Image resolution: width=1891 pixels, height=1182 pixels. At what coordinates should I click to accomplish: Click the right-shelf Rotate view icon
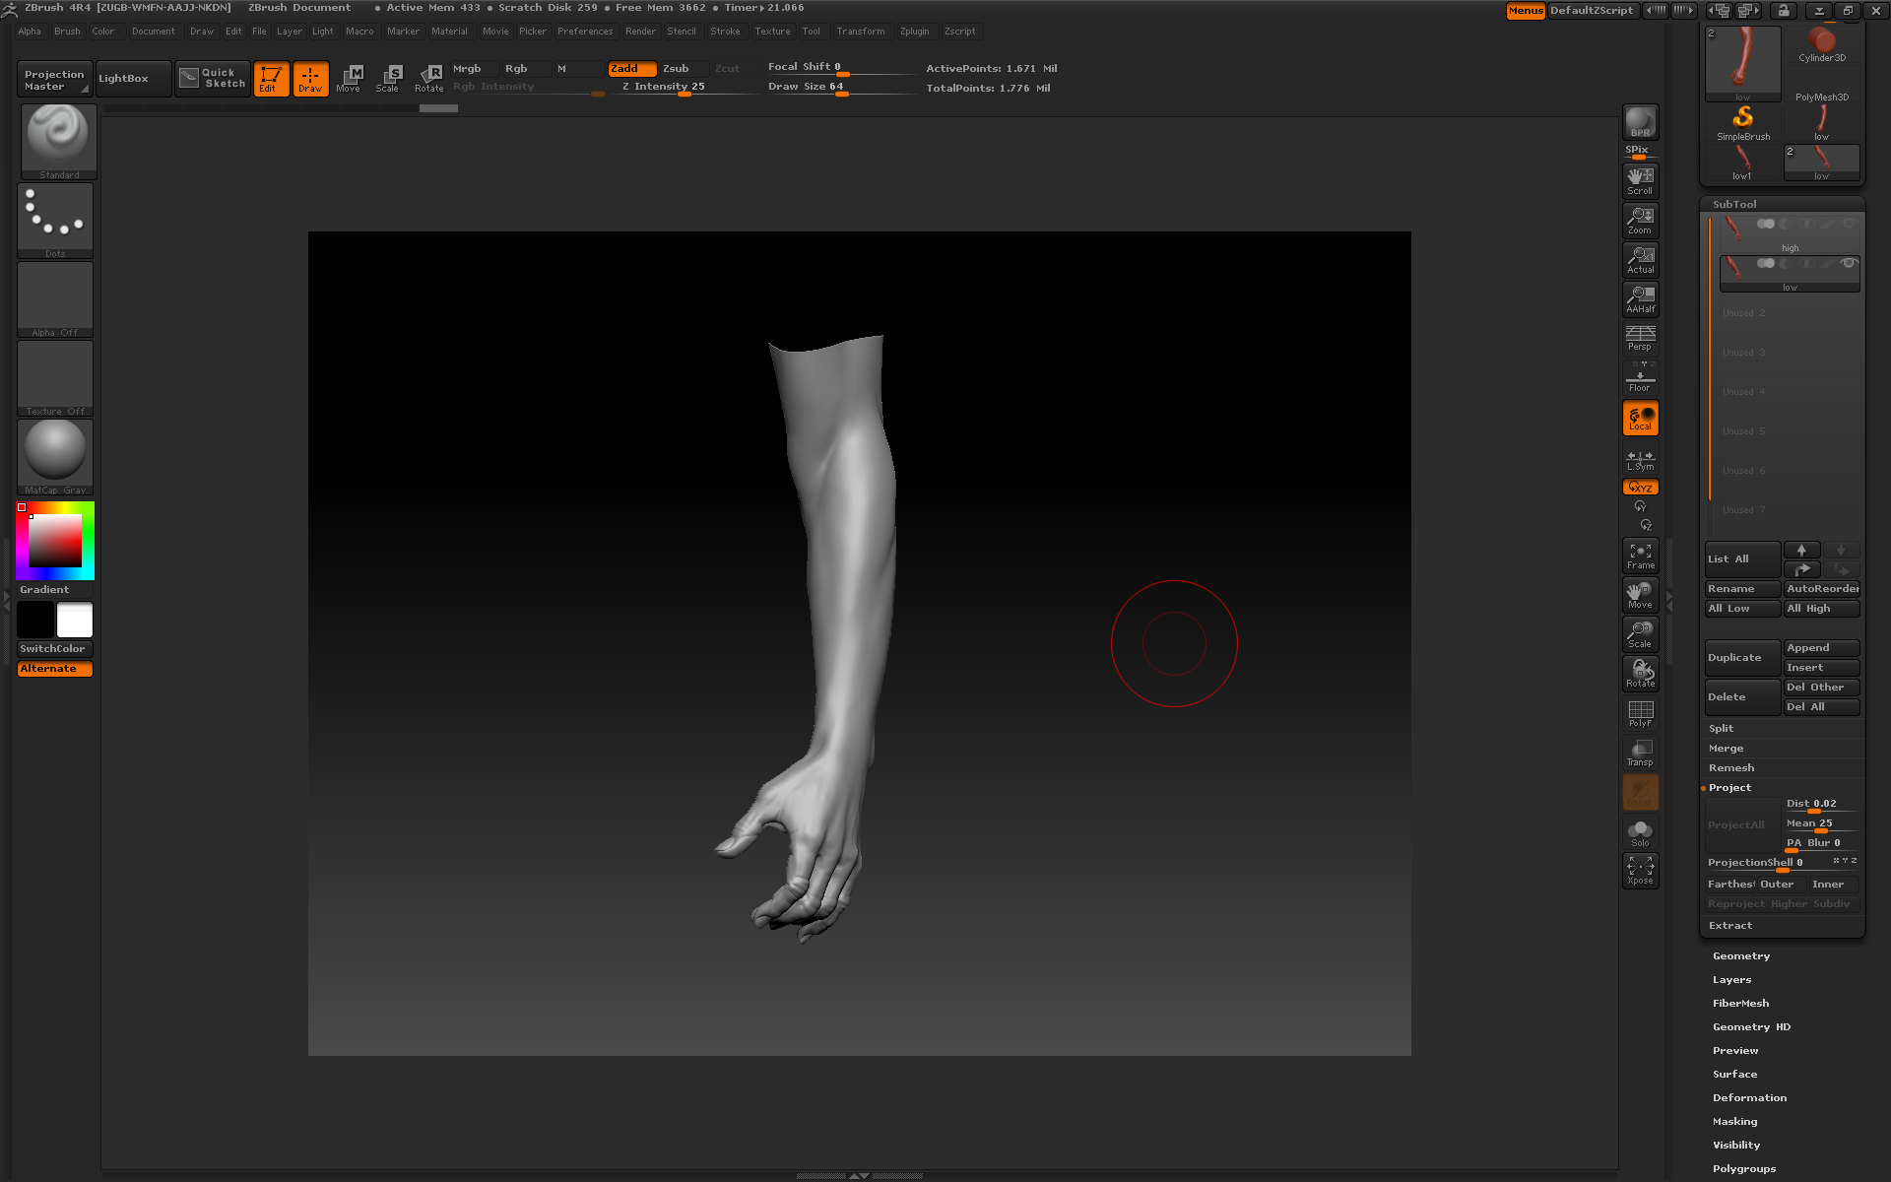pyautogui.click(x=1640, y=674)
